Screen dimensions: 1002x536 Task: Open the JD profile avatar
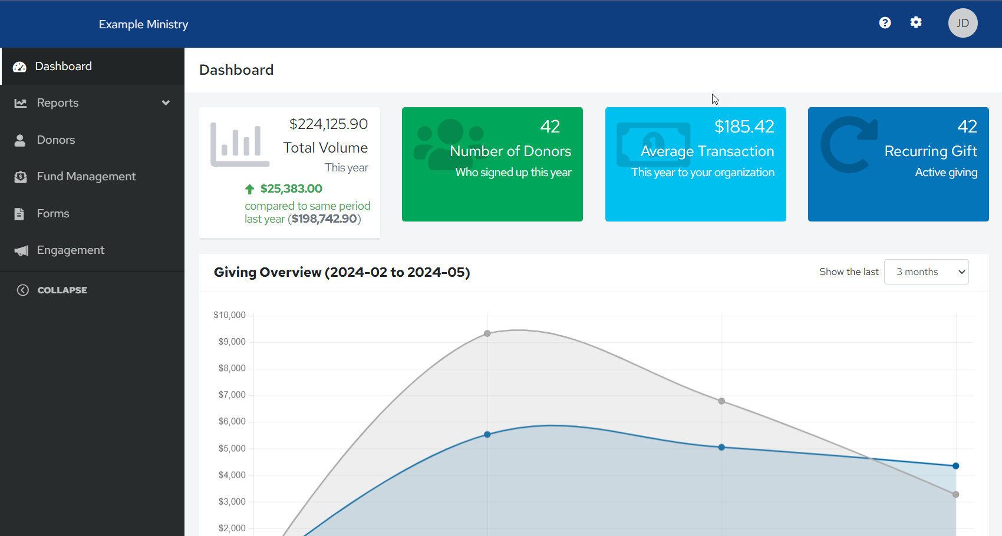[963, 23]
